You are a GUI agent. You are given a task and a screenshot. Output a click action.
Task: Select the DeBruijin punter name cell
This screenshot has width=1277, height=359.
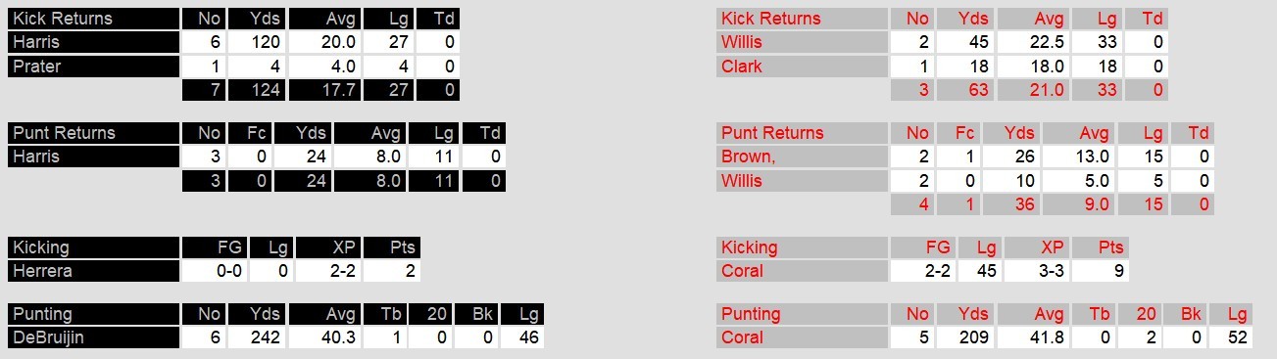(93, 337)
